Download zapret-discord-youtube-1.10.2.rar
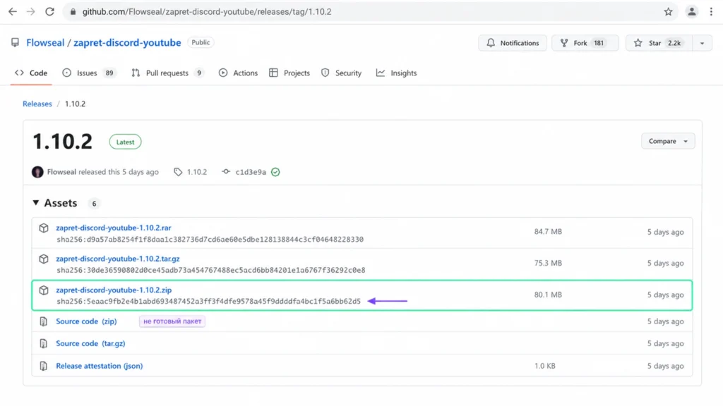This screenshot has width=723, height=406. 114,228
